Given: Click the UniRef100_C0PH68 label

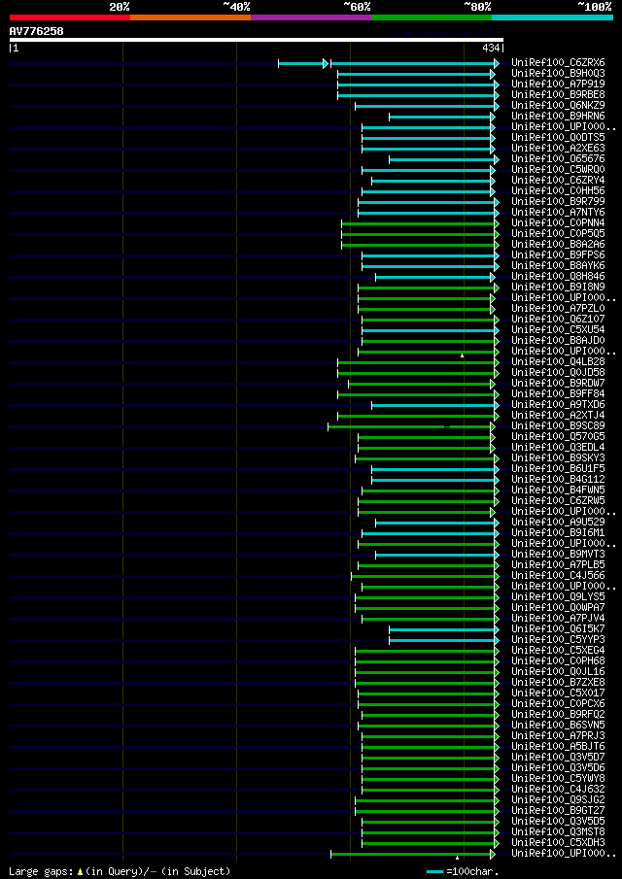Looking at the screenshot, I should 558,661.
